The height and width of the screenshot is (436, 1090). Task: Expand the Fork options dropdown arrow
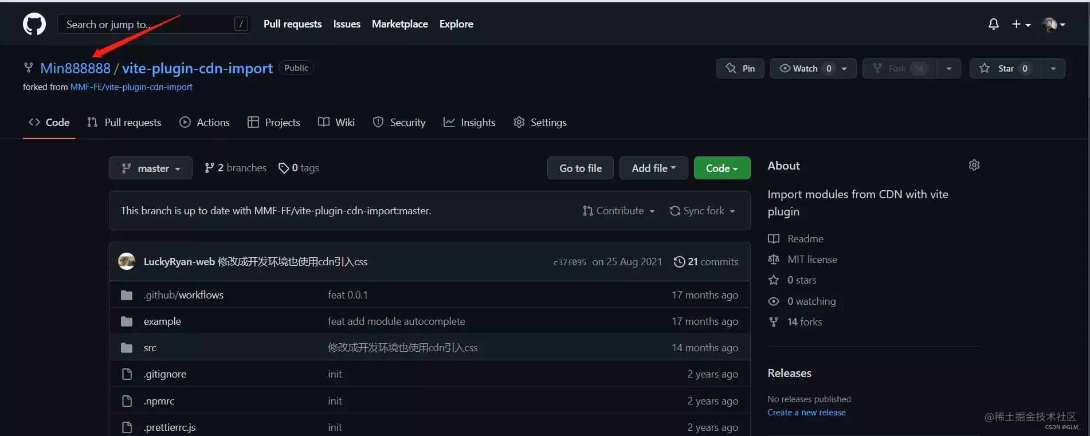pos(949,68)
